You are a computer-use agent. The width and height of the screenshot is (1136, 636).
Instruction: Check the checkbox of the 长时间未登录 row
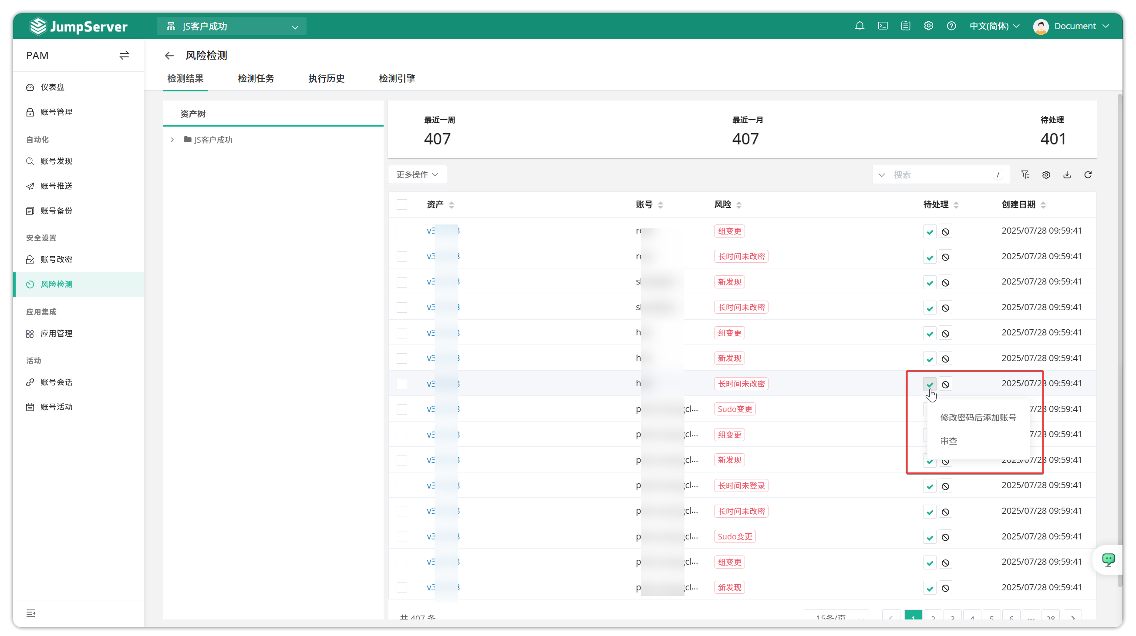pos(402,486)
